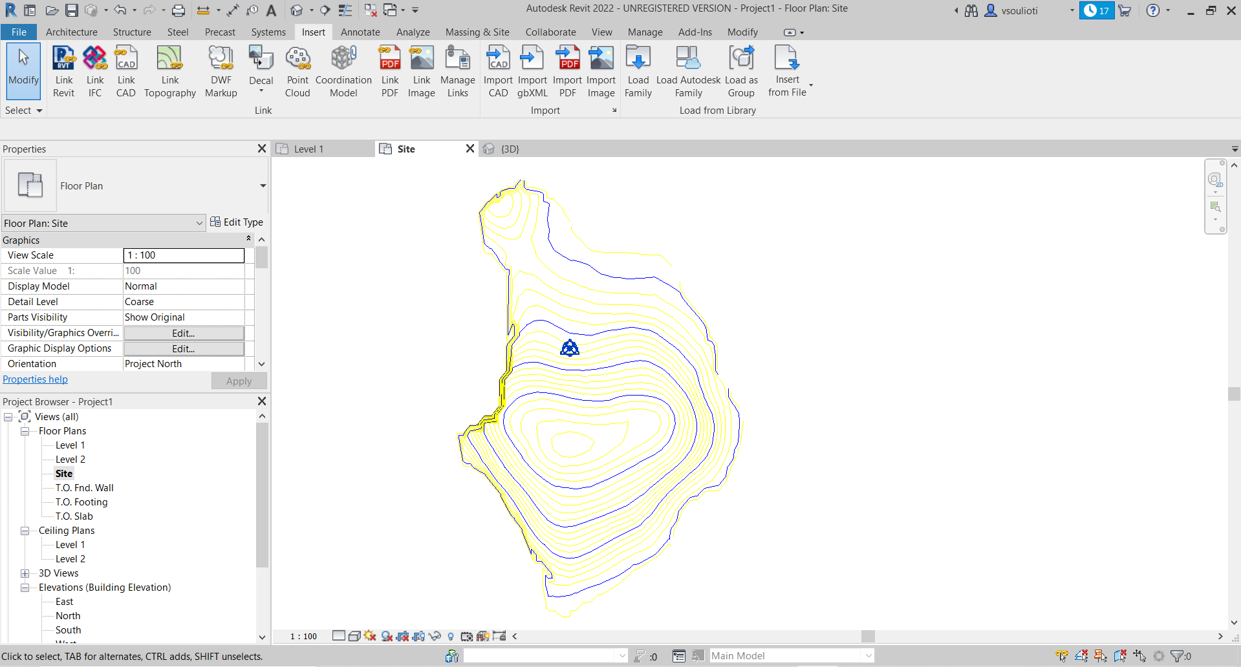Screen dimensions: 1241x667
Task: Collapse the Floor Plans tree node
Action: click(x=25, y=431)
